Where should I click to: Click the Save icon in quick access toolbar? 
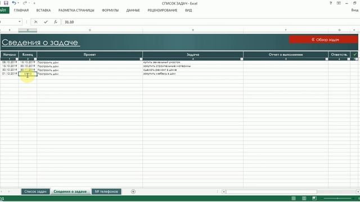click(6, 3)
